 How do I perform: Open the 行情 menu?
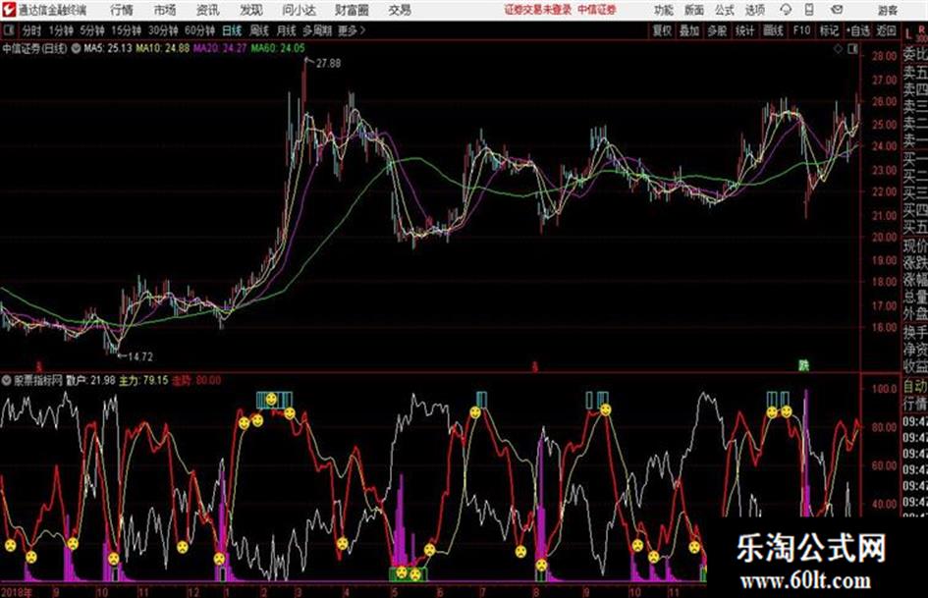click(122, 10)
